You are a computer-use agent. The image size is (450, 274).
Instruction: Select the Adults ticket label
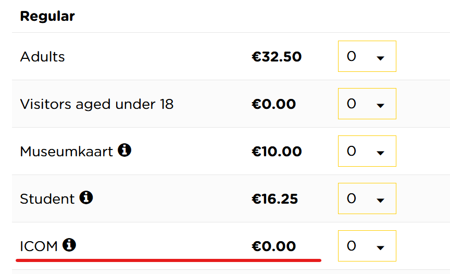point(43,57)
